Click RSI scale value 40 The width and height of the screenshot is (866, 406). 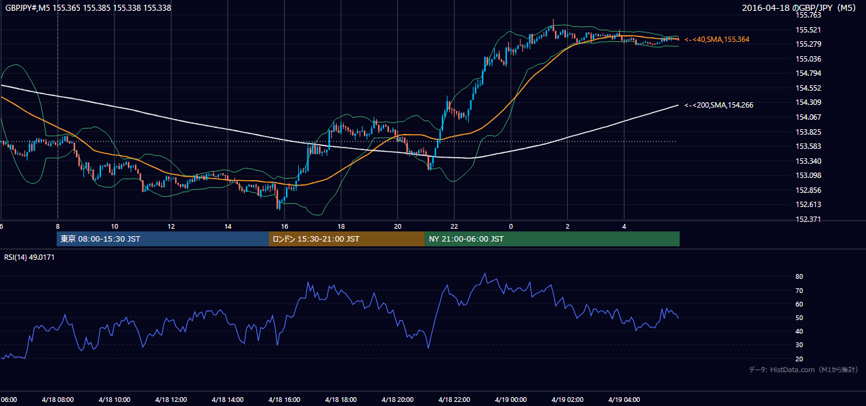tap(800, 332)
